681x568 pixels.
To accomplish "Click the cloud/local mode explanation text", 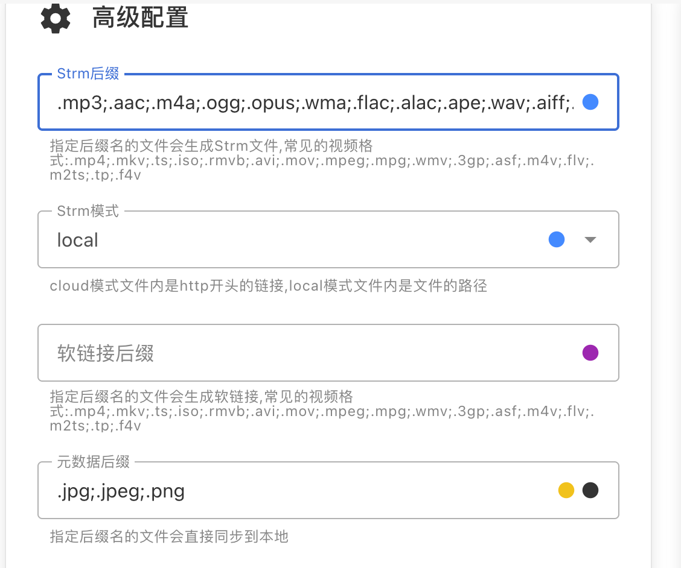I will (x=268, y=286).
